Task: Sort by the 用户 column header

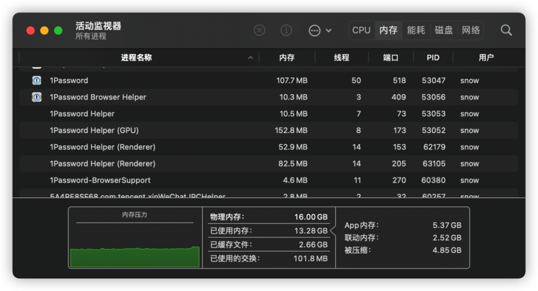Action: point(486,58)
